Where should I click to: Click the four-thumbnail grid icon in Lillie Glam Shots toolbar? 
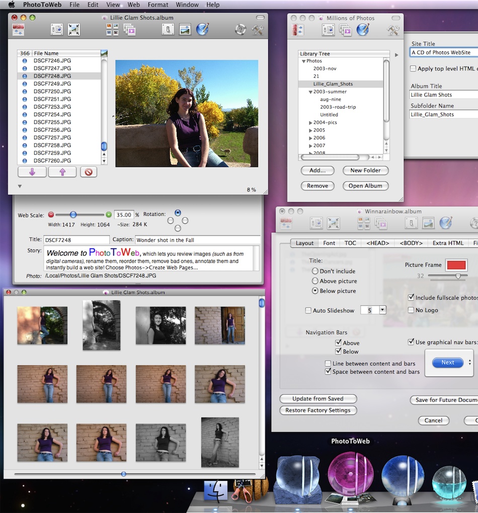pyautogui.click(x=112, y=30)
